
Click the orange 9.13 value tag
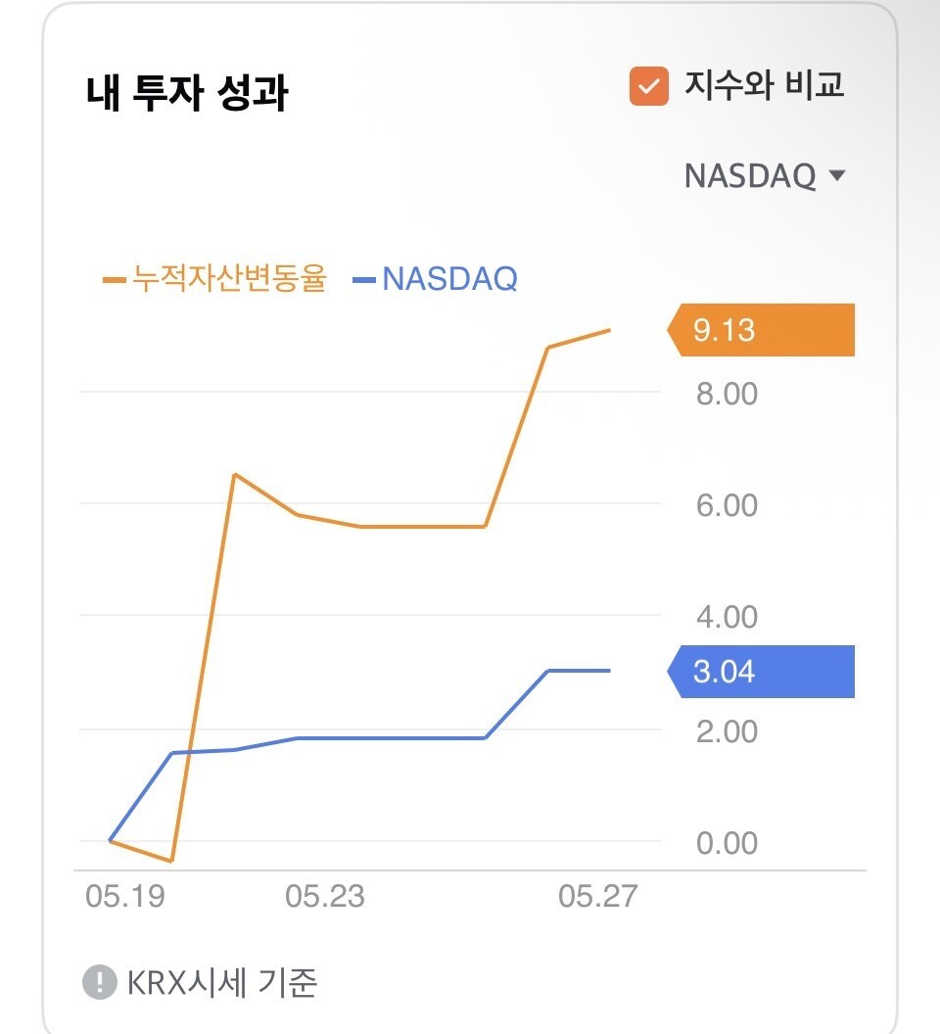click(x=761, y=330)
